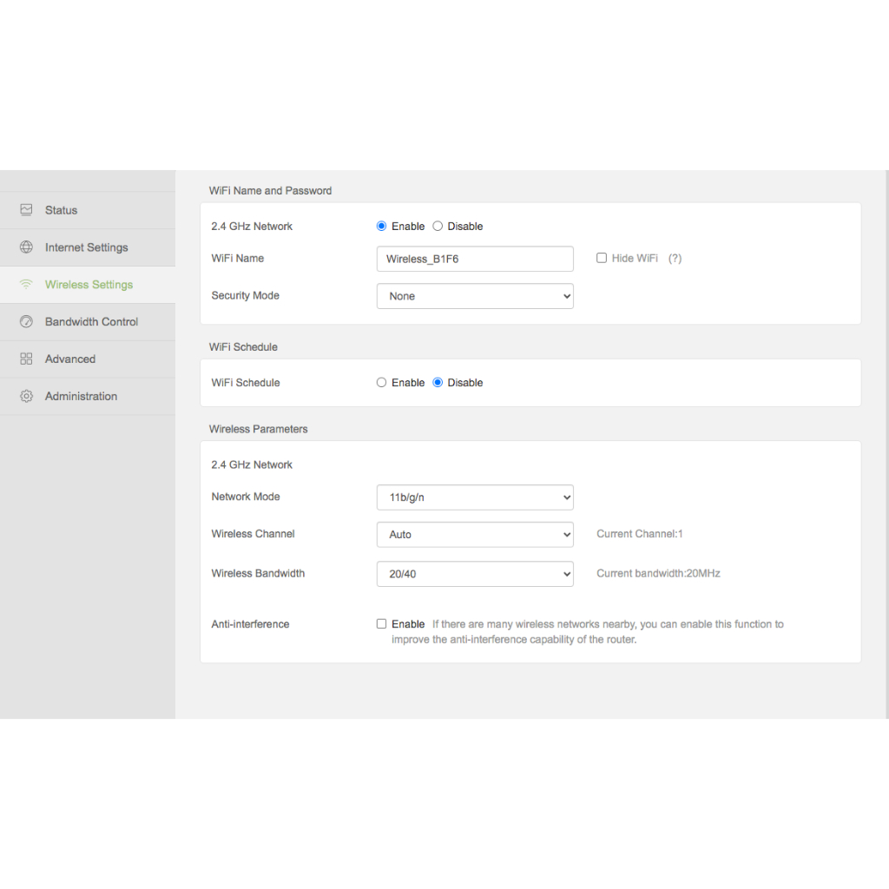The width and height of the screenshot is (889, 889).
Task: Enable the WiFi Schedule radio option
Action: (382, 383)
